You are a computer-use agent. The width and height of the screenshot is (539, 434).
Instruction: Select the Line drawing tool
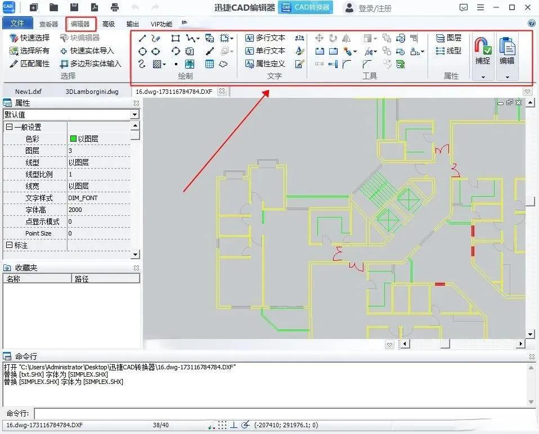(x=142, y=38)
